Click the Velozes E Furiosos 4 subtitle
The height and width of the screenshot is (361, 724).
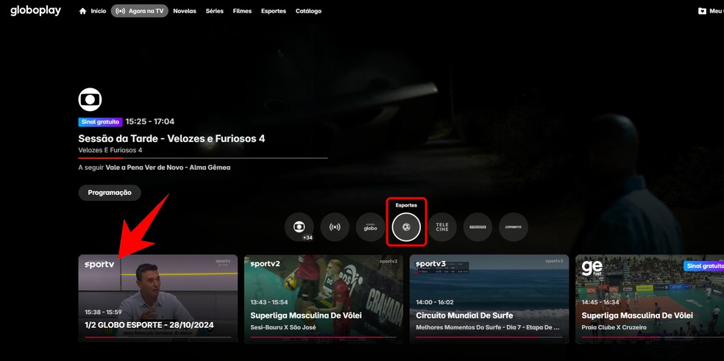tap(110, 151)
